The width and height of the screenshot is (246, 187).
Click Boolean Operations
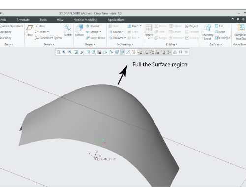(11, 26)
